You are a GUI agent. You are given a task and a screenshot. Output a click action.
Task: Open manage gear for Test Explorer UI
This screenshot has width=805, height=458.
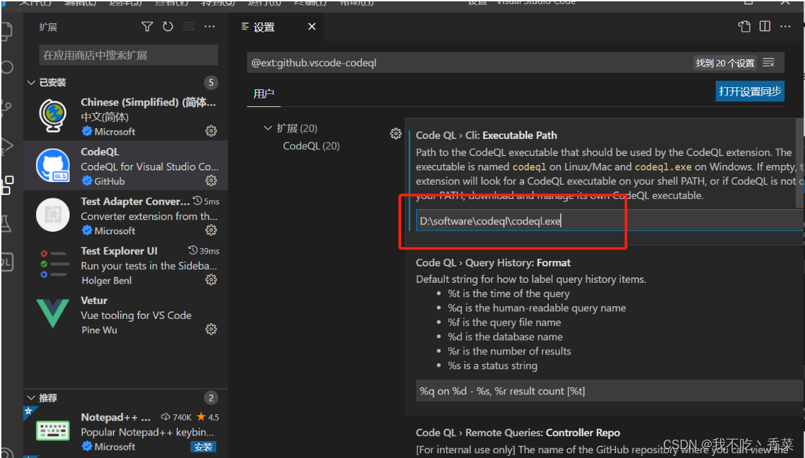coord(211,279)
